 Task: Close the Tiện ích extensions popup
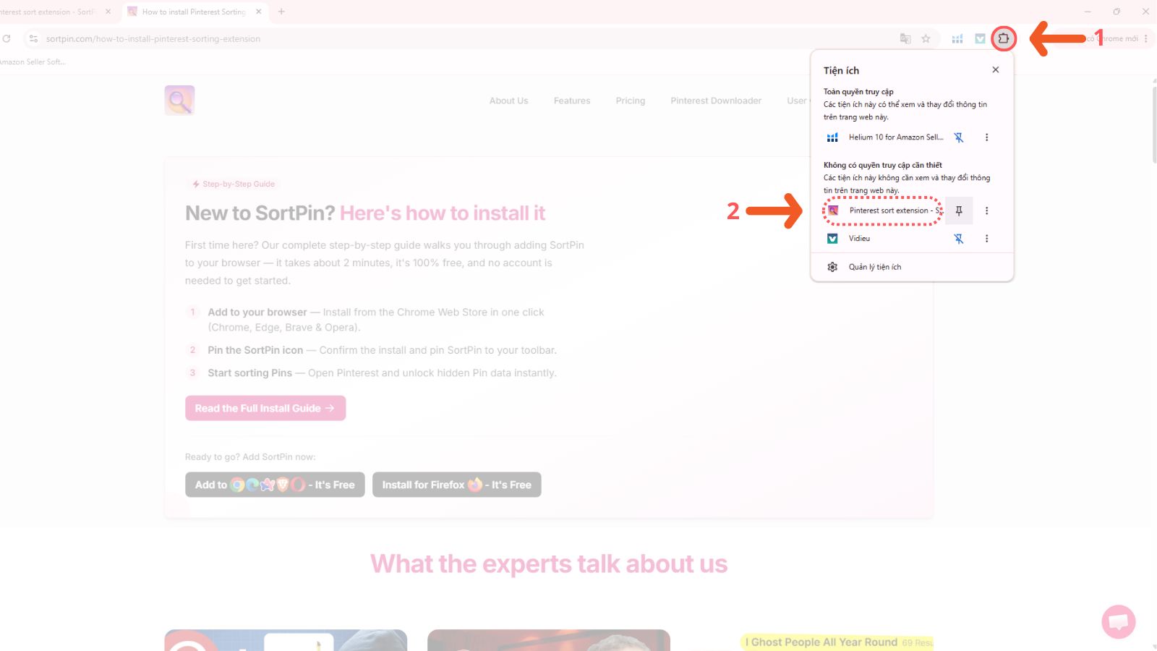coord(996,70)
